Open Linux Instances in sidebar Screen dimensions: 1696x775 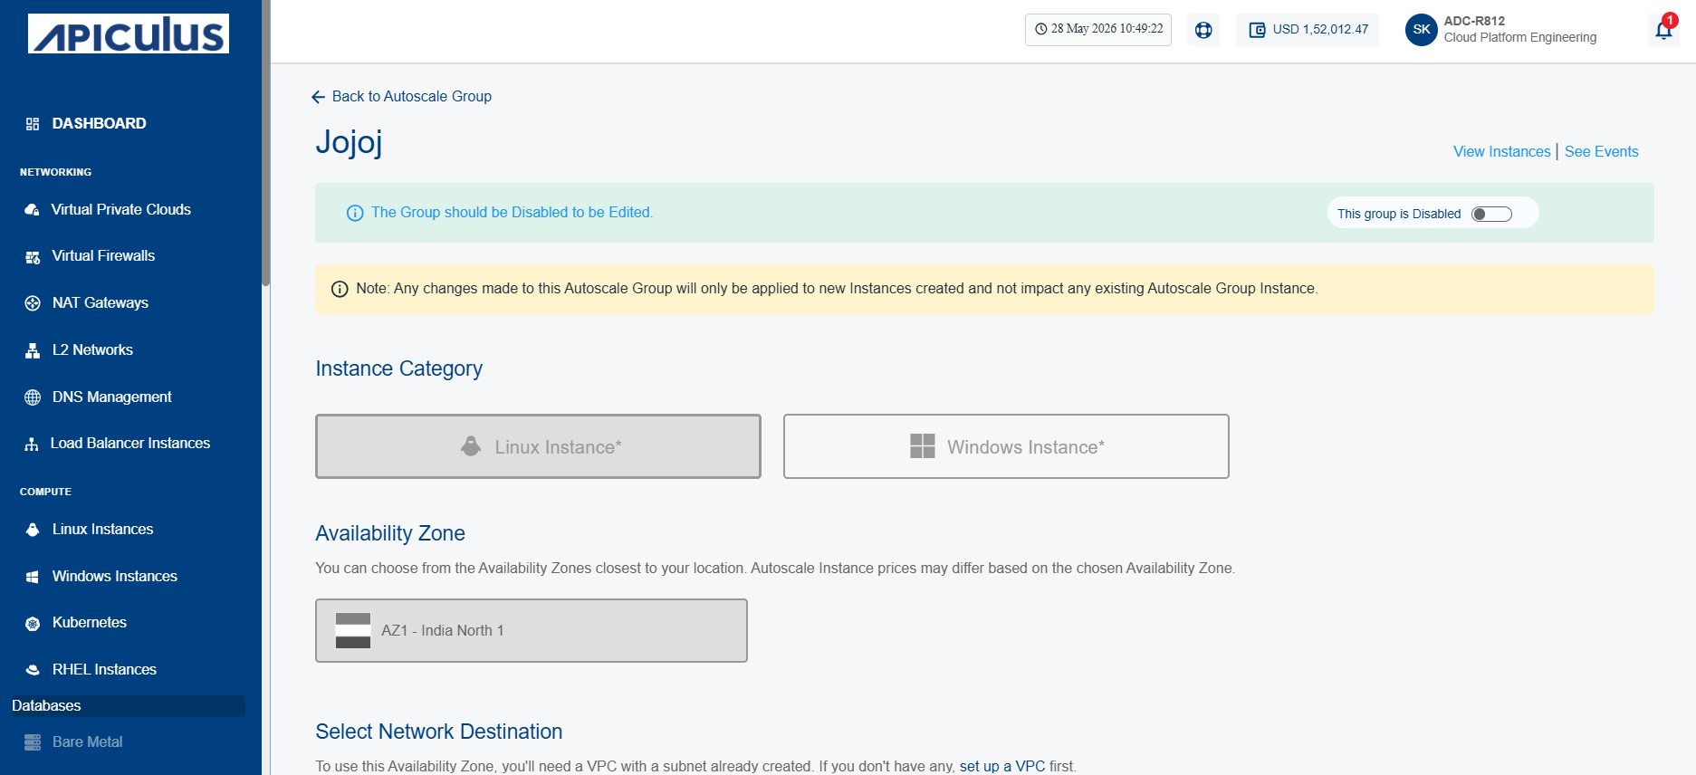(102, 529)
